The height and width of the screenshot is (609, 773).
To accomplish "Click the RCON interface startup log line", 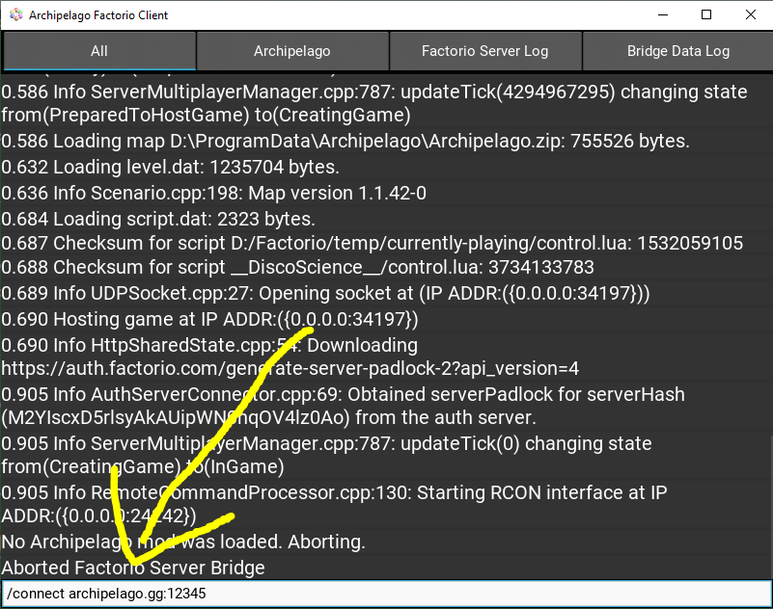I will coord(338,492).
